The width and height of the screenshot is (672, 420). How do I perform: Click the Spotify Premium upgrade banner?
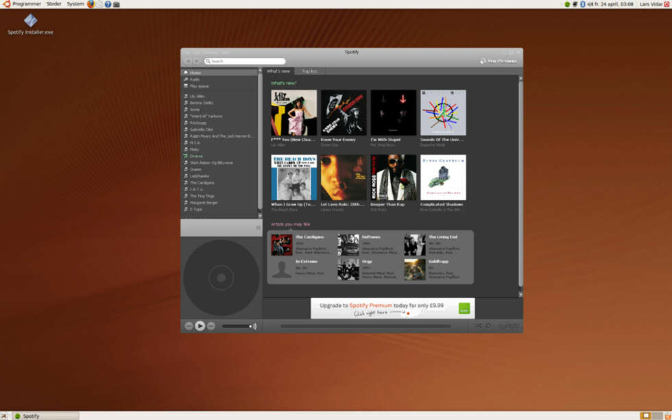coord(392,308)
